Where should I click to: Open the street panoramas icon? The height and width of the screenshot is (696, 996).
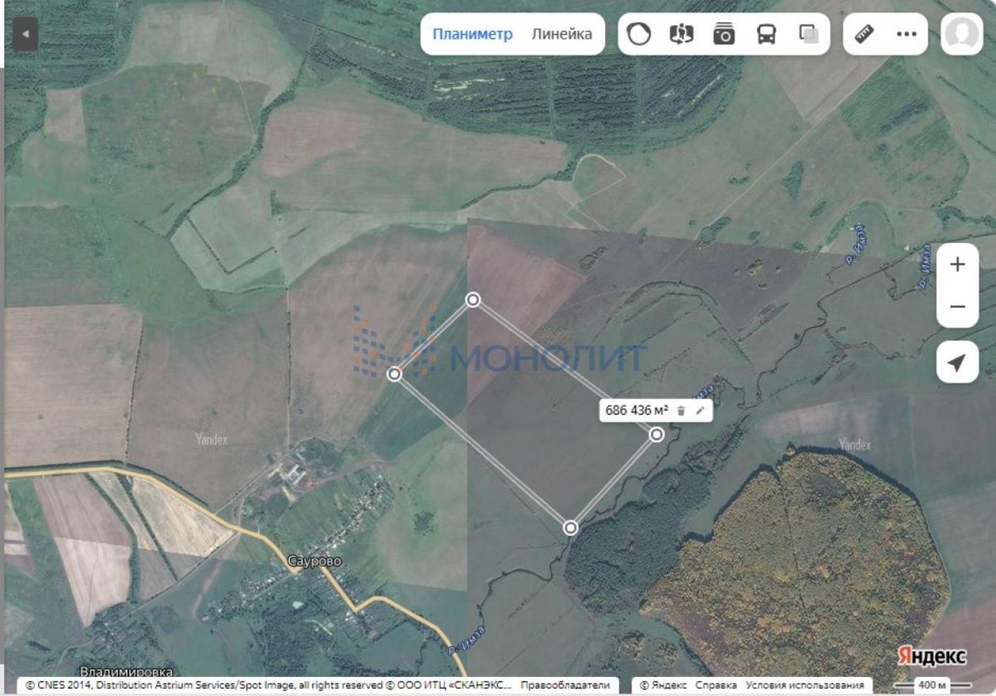click(681, 34)
